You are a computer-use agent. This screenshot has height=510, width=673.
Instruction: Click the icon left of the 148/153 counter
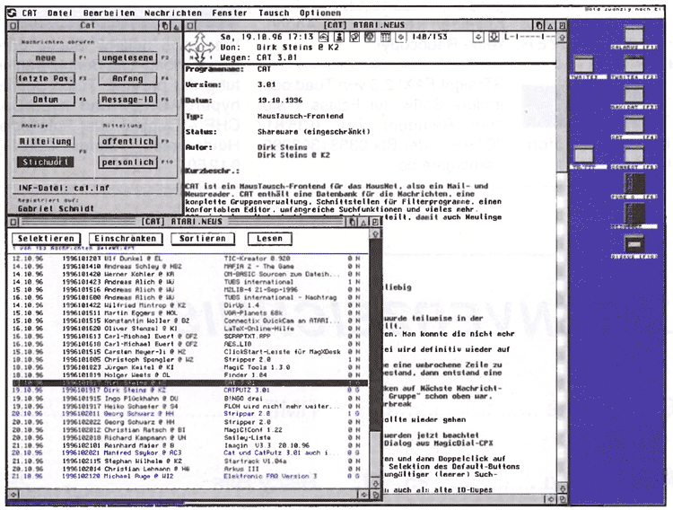402,38
